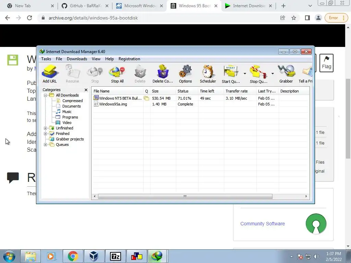This screenshot has height=263, width=351.
Task: Sort by Transfer rate column header
Action: (240, 91)
